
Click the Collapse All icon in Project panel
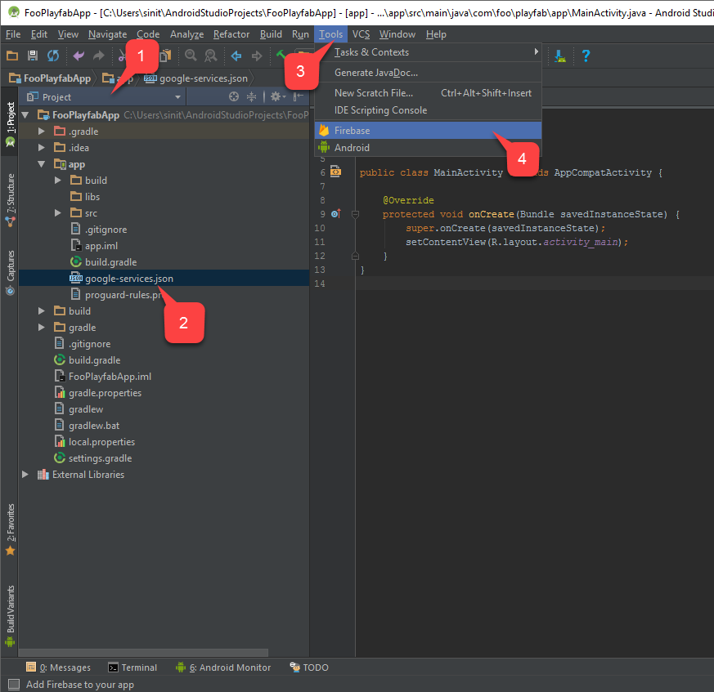pyautogui.click(x=251, y=96)
